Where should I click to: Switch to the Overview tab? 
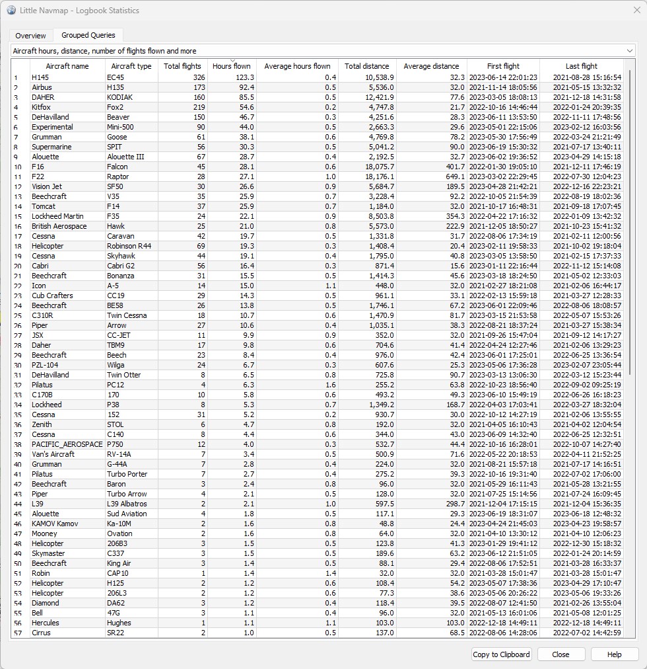[x=31, y=36]
